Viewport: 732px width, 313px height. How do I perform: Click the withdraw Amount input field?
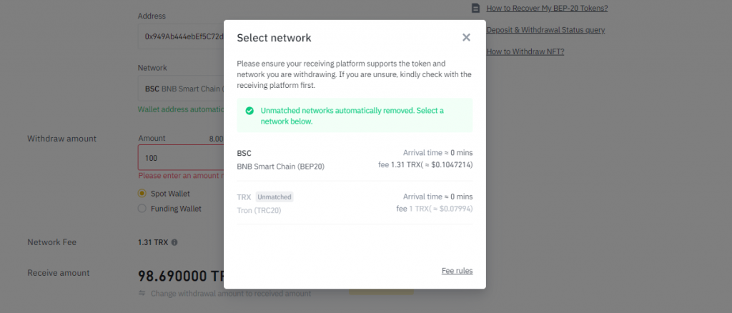(x=180, y=157)
